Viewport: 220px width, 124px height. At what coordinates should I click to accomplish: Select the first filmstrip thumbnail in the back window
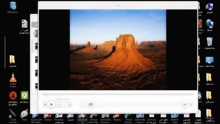coord(36,46)
